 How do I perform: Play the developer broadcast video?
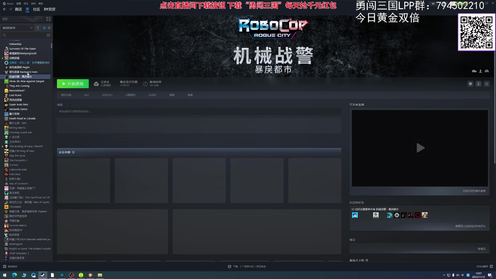click(420, 148)
